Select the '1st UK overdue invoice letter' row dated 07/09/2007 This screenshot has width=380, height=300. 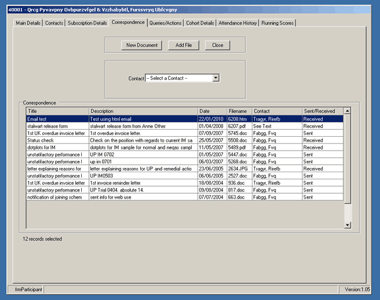[x=185, y=133]
